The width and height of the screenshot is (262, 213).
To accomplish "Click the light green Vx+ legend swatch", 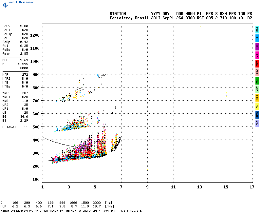I will 257,89.
